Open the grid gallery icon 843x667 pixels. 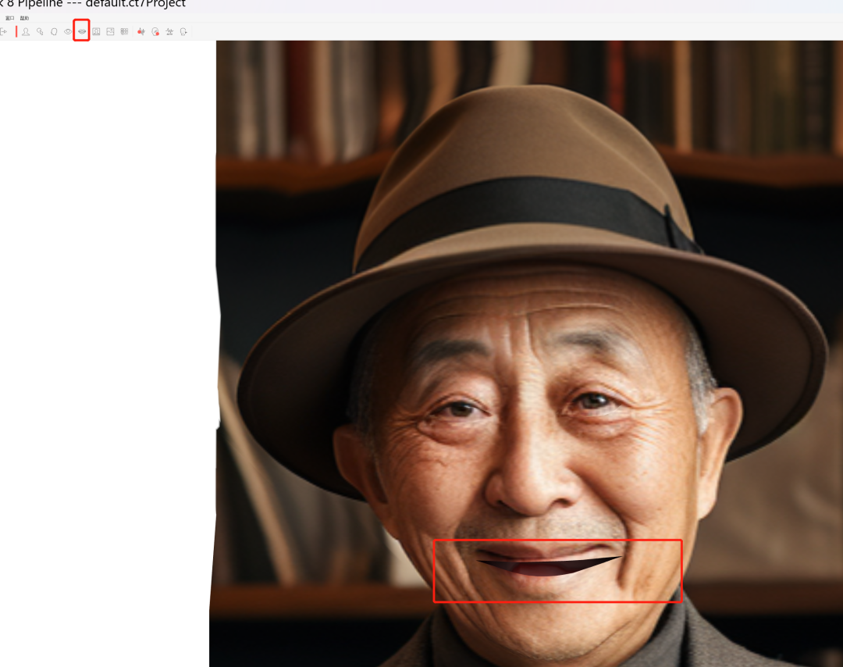pyautogui.click(x=124, y=32)
